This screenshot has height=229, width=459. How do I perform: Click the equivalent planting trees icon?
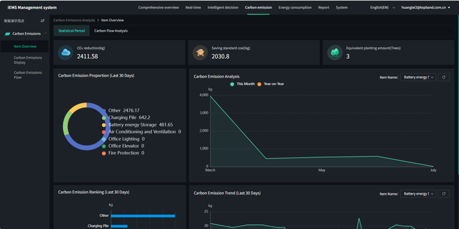(x=335, y=52)
